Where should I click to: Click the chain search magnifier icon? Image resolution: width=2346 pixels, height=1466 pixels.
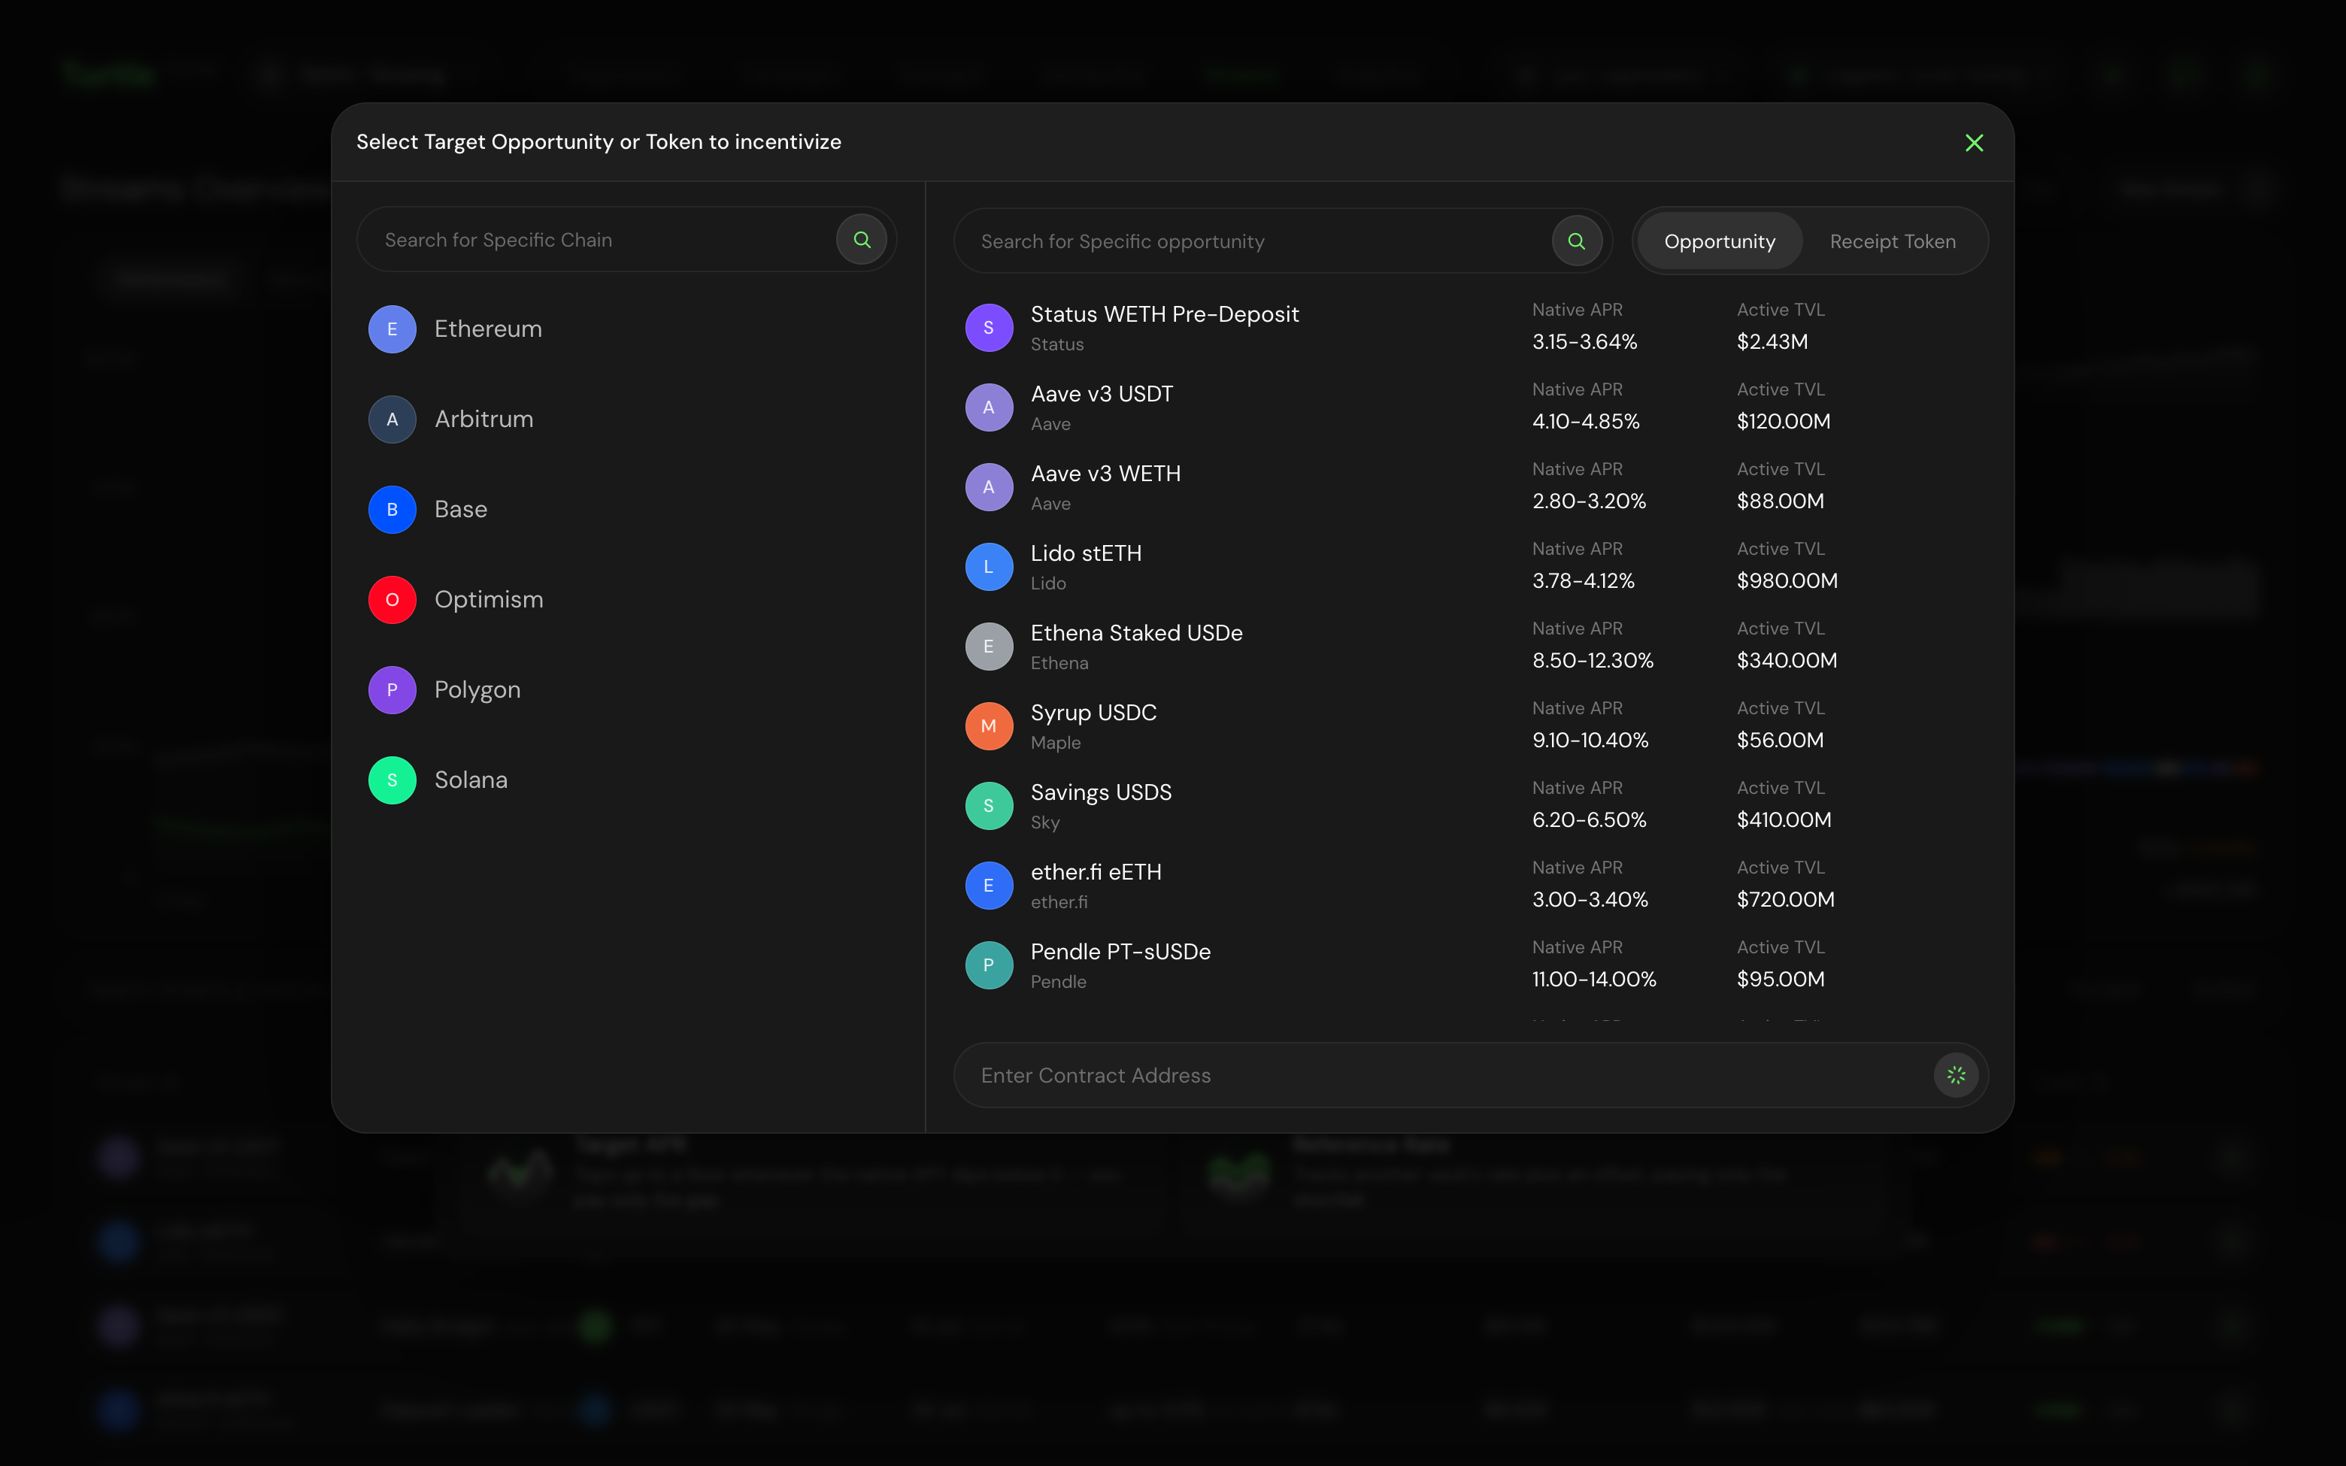(862, 240)
